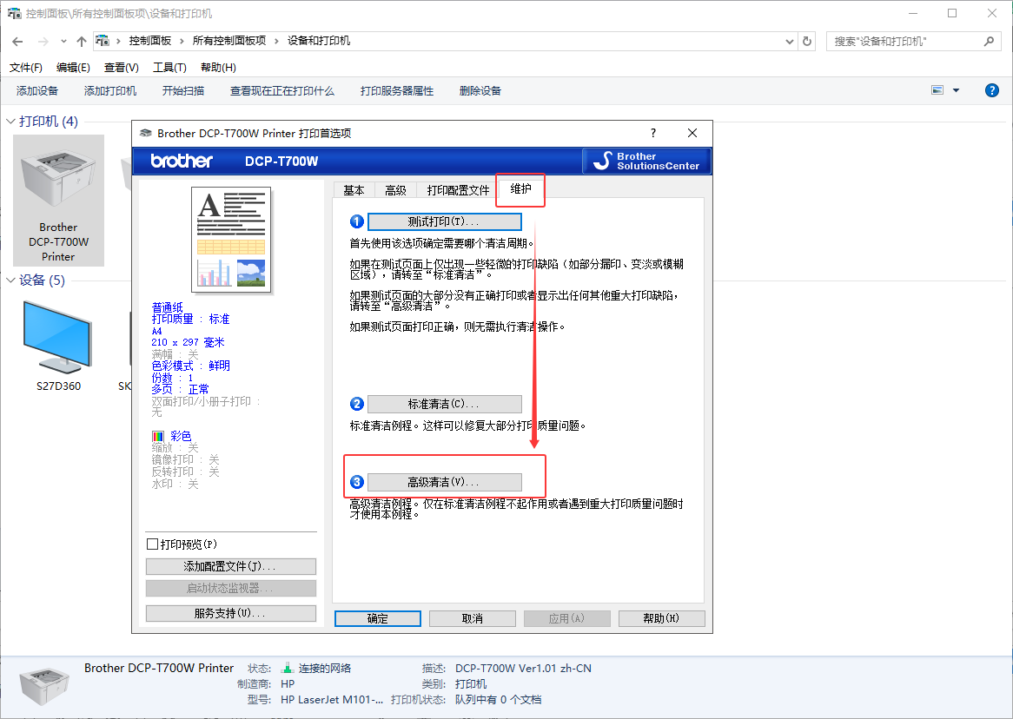1013x719 pixels.
Task: Open the 工具(T) menu
Action: click(x=169, y=68)
